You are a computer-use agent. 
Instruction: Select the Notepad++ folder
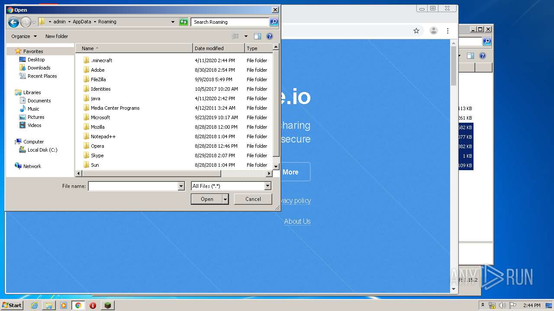[x=103, y=136]
